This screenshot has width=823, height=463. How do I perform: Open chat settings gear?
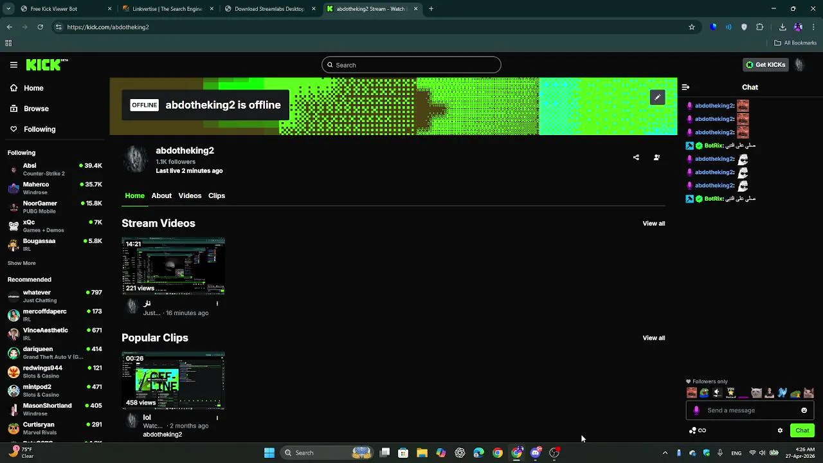pyautogui.click(x=780, y=431)
